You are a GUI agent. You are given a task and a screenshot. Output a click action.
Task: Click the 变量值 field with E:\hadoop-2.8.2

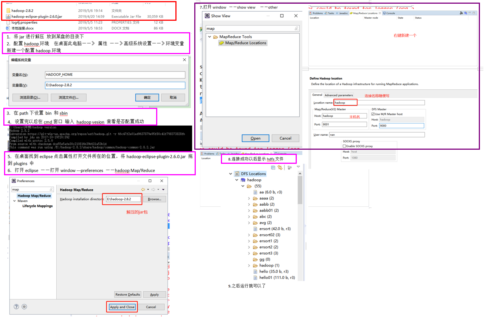coord(115,85)
